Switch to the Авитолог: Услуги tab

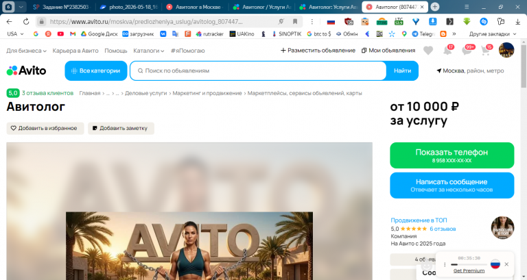(x=329, y=7)
